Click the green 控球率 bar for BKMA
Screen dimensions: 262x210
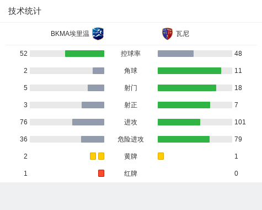[84, 54]
